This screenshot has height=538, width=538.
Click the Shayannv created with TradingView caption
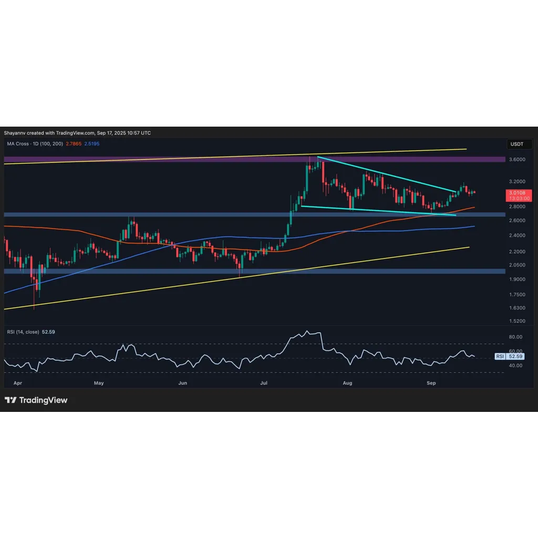pyautogui.click(x=77, y=133)
